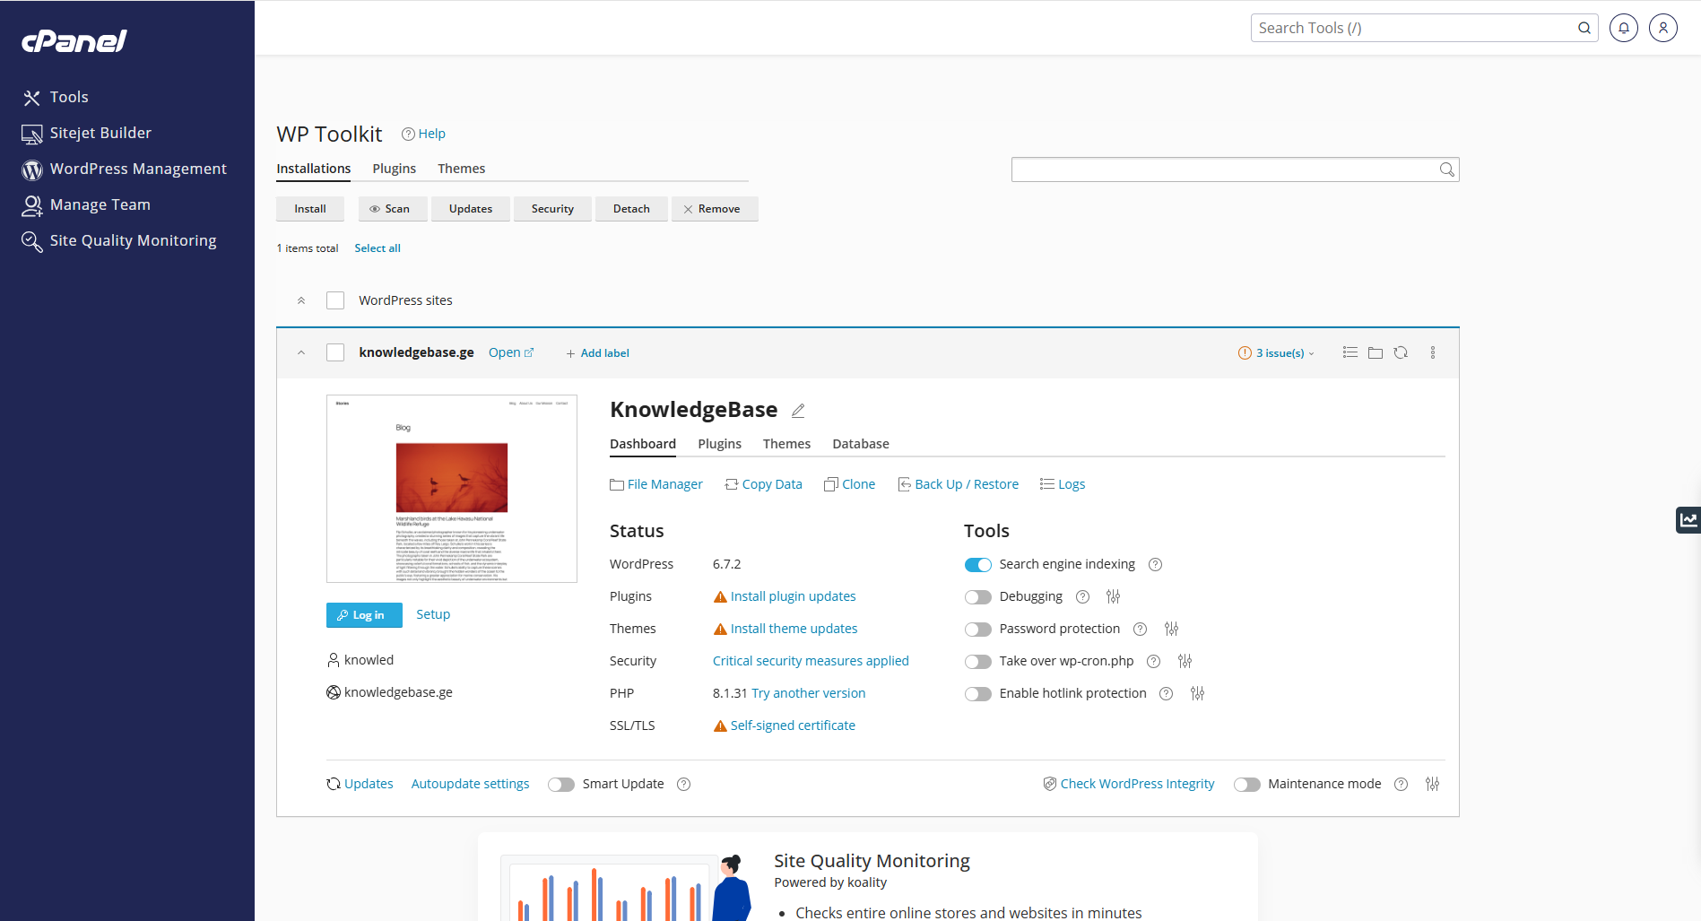Image resolution: width=1701 pixels, height=921 pixels.
Task: Open list view icon in knowledgebase.ge row
Action: click(x=1350, y=352)
